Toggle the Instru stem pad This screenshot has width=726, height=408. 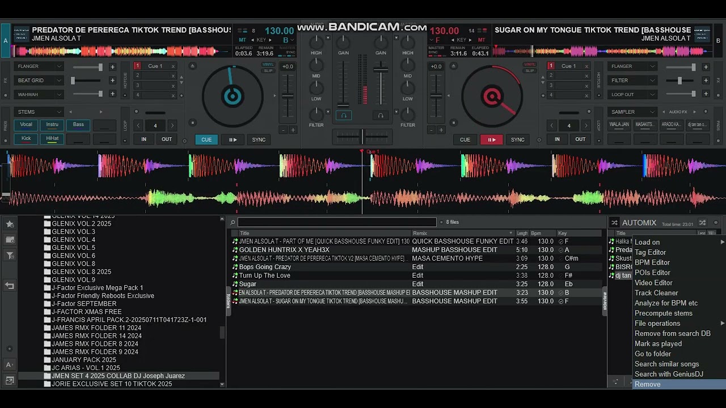point(52,125)
